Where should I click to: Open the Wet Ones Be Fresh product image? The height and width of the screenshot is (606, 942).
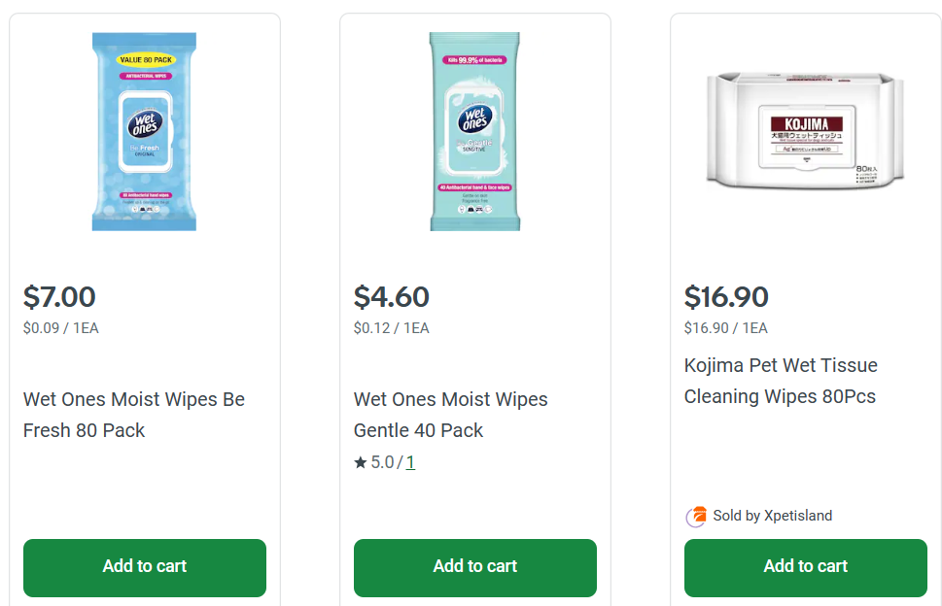[145, 132]
